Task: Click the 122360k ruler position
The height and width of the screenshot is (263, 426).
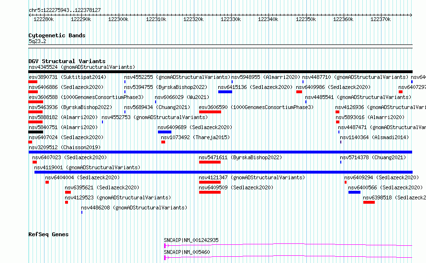Action: coord(343,20)
